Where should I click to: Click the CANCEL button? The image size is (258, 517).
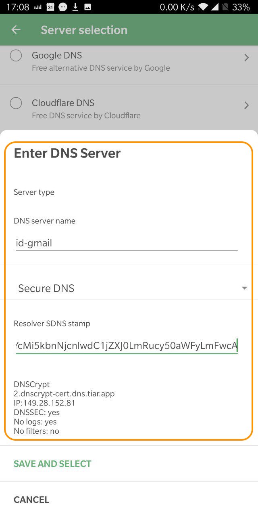(x=31, y=500)
